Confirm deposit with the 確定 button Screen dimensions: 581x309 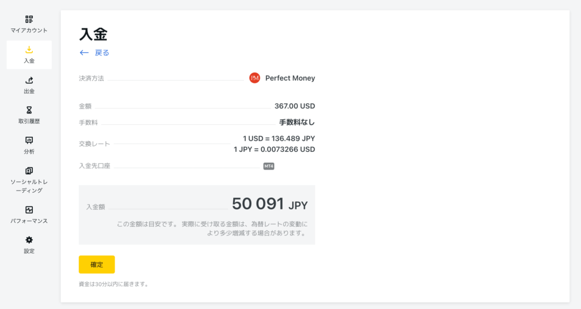coord(96,265)
